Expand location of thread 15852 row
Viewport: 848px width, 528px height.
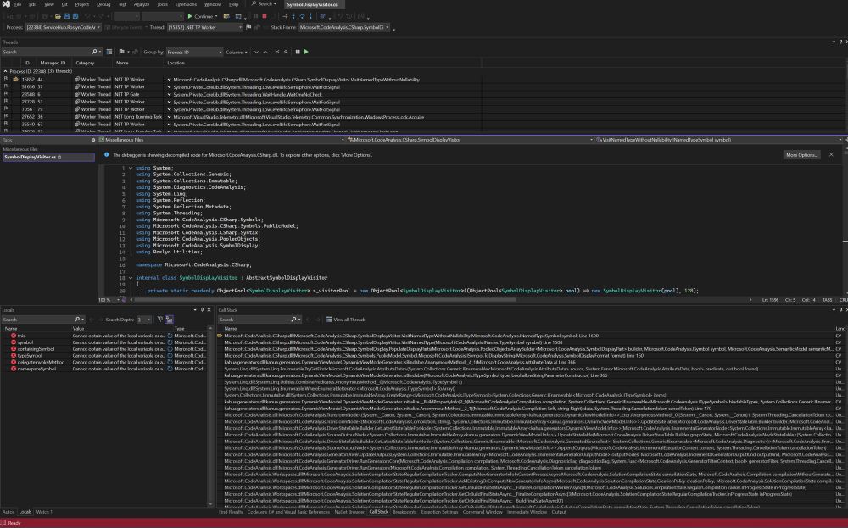[x=170, y=80]
